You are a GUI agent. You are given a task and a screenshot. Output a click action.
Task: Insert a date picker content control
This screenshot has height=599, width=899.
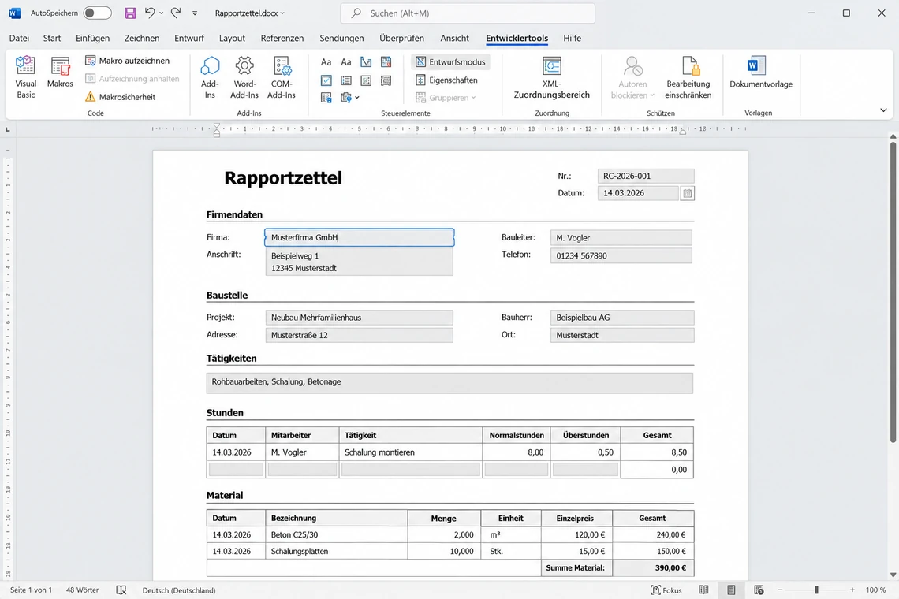coord(386,80)
